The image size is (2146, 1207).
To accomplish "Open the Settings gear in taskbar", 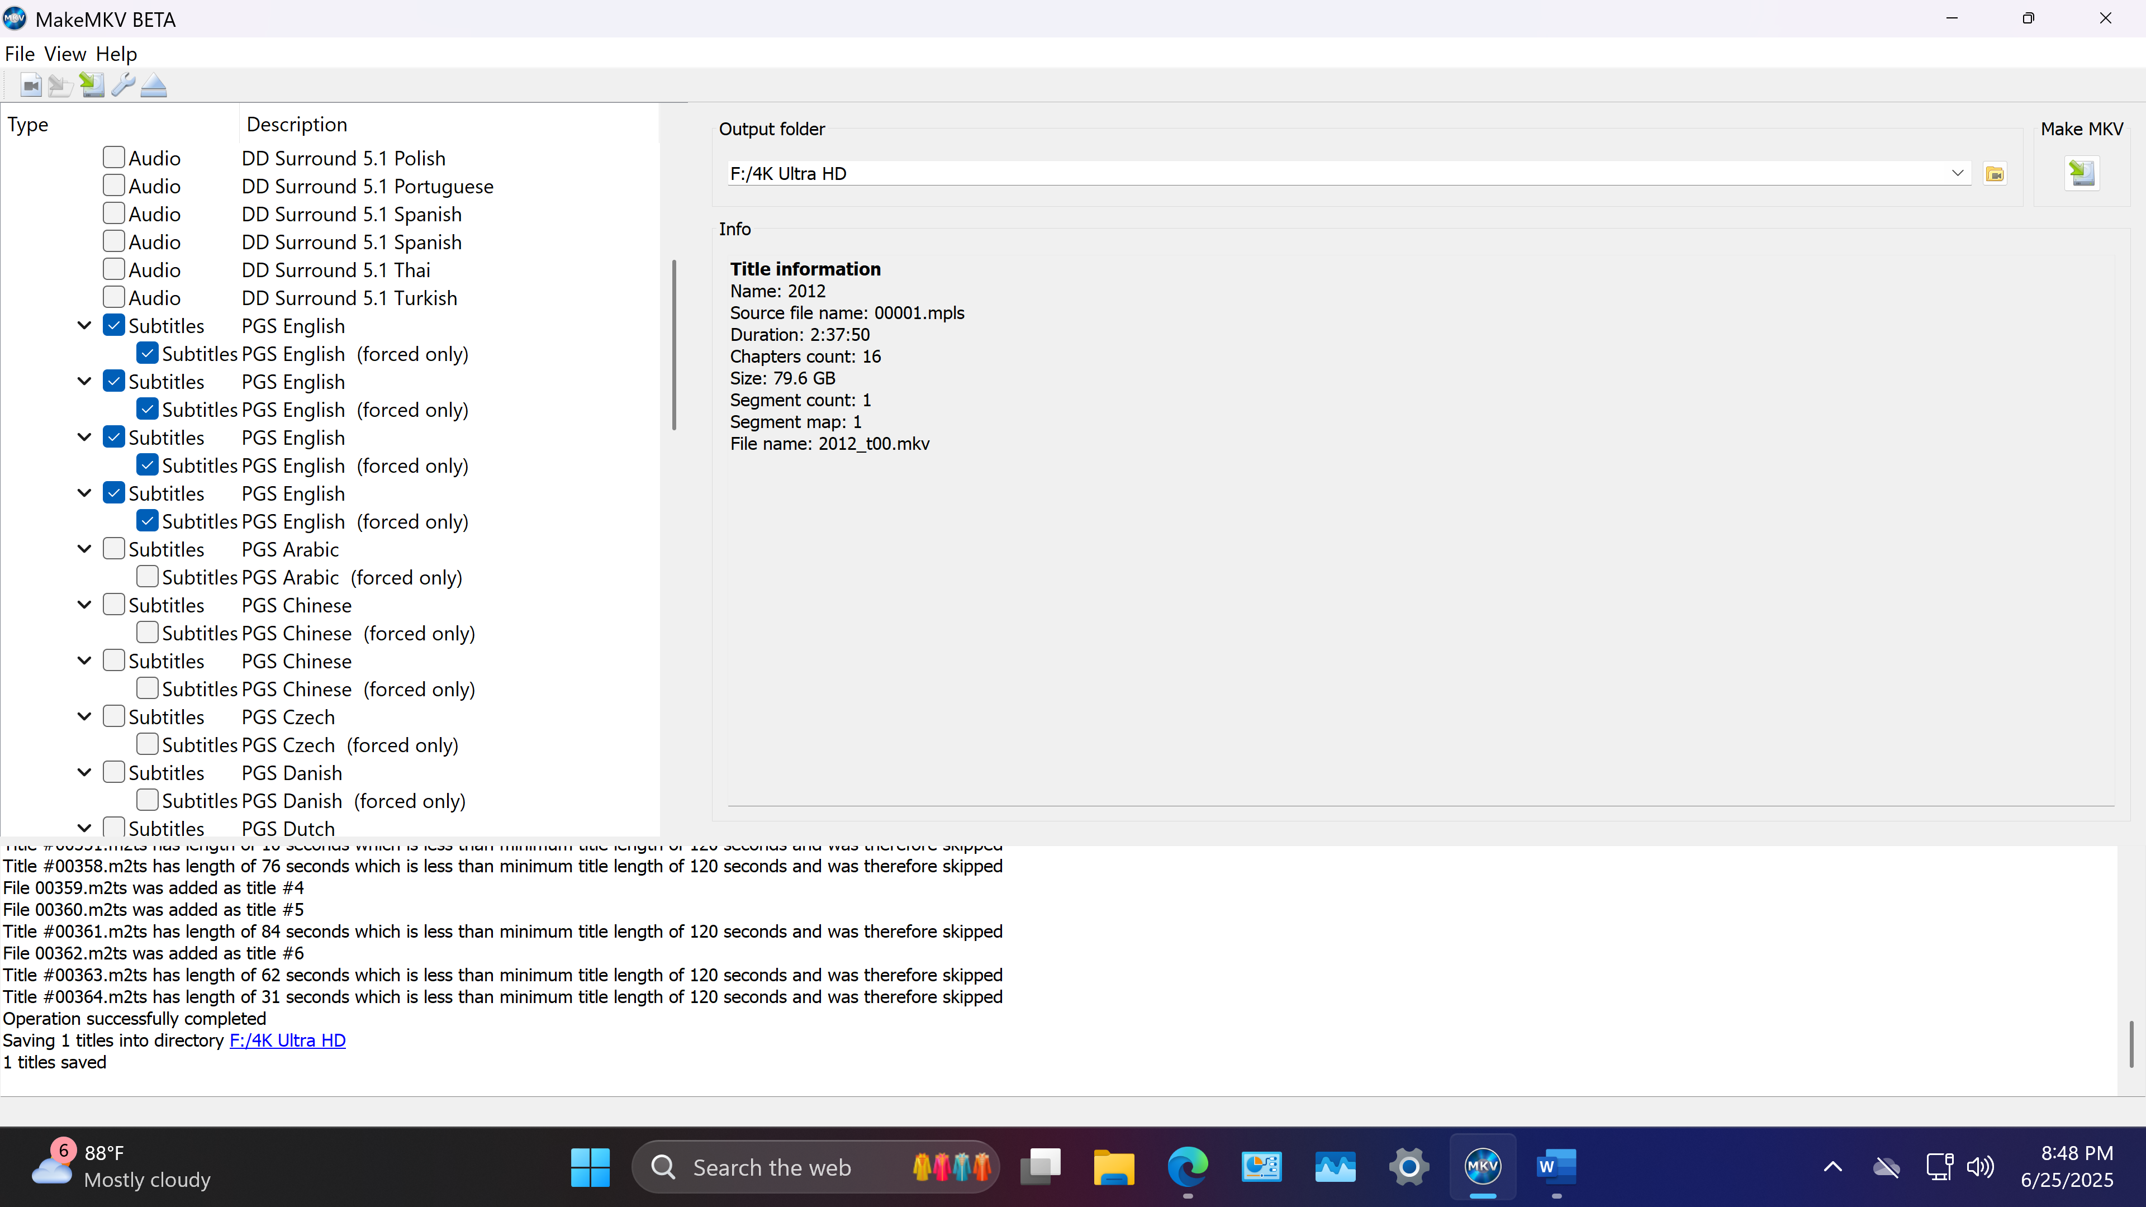I will [x=1409, y=1167].
